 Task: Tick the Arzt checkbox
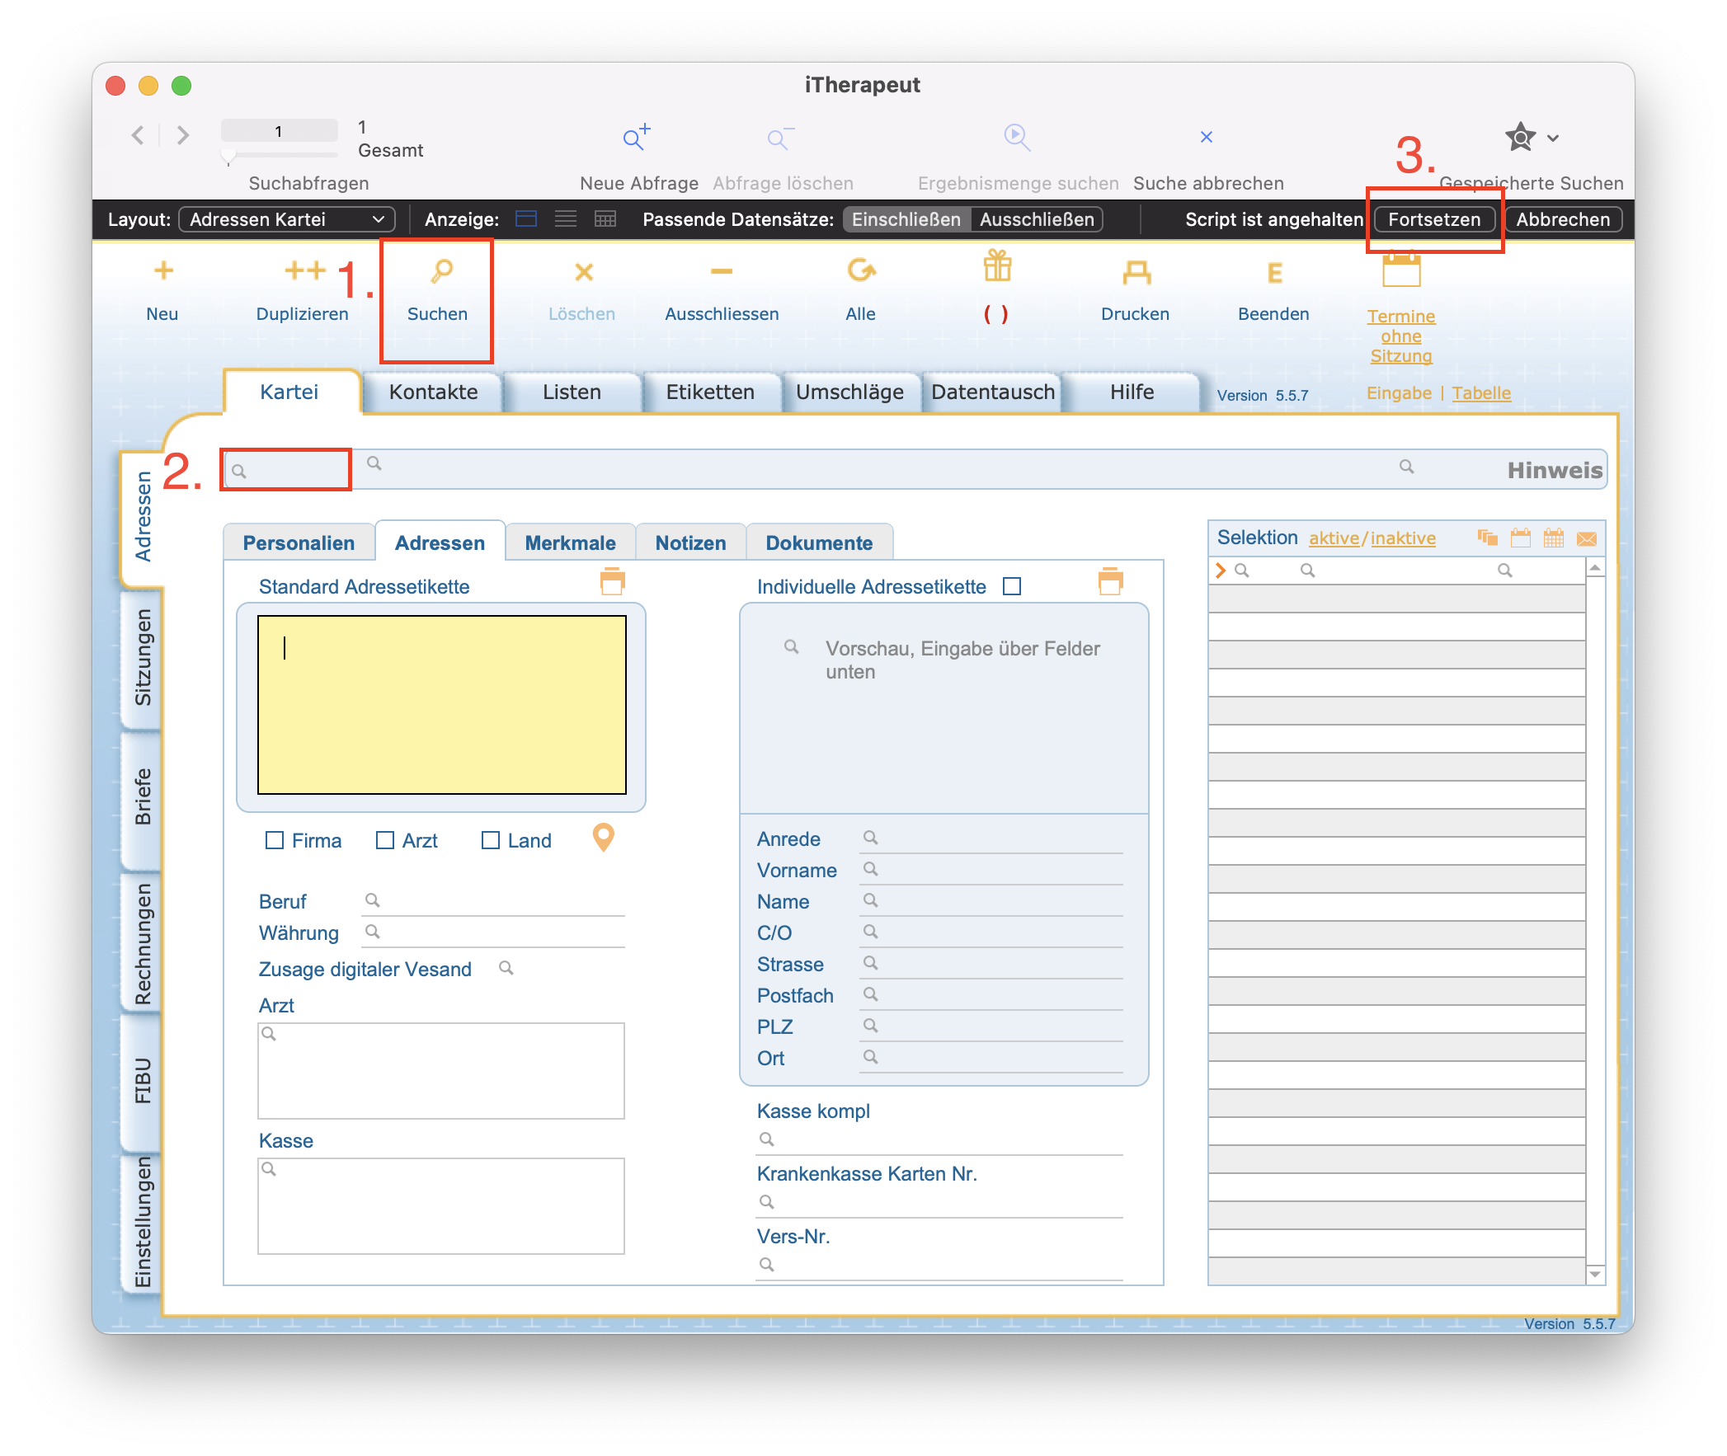[x=384, y=840]
